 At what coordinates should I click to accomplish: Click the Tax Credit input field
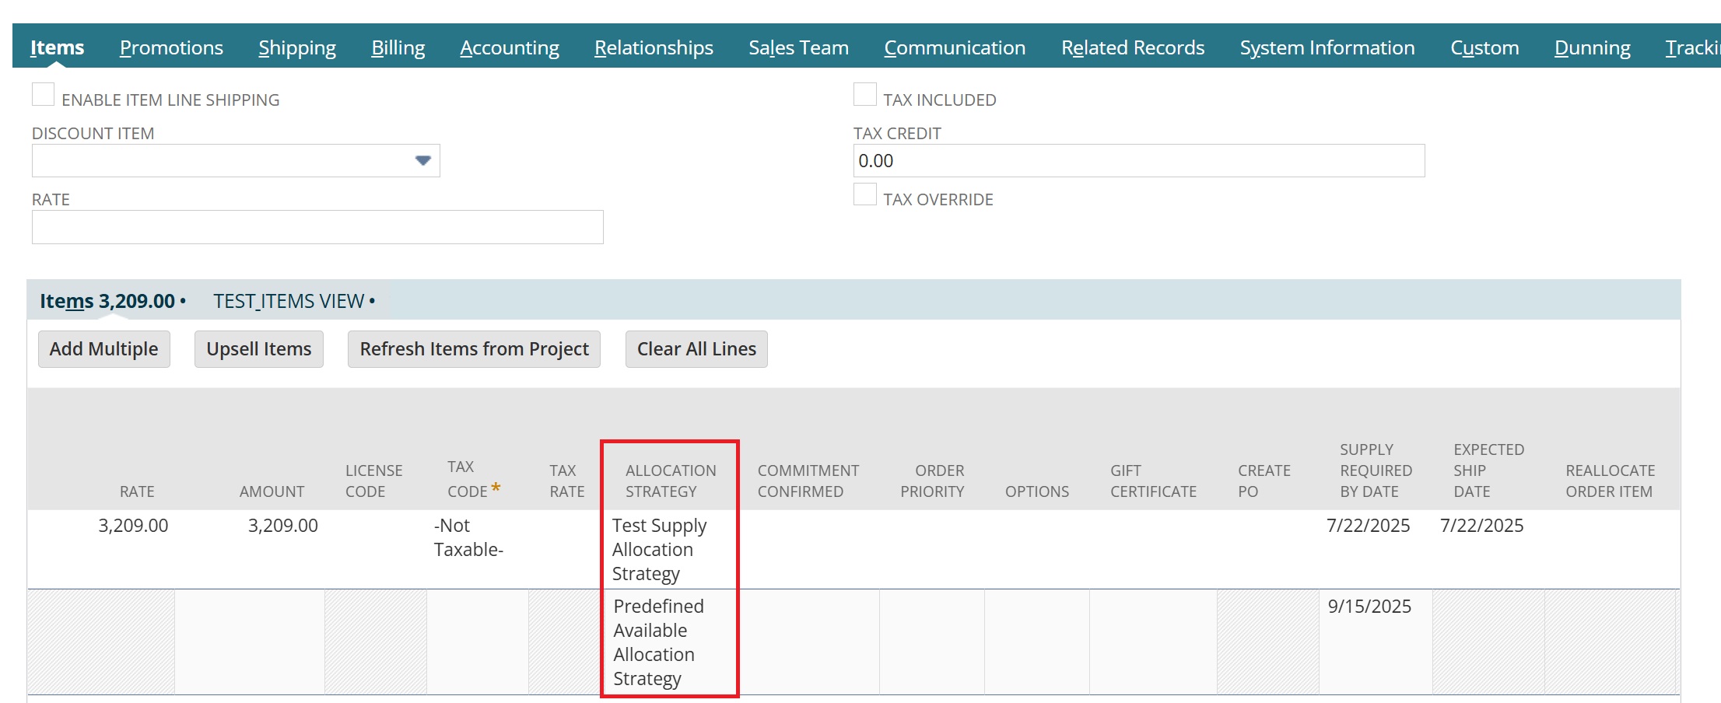pos(1138,161)
